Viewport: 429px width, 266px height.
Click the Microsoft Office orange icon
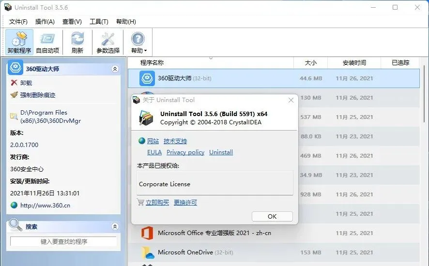(x=147, y=233)
